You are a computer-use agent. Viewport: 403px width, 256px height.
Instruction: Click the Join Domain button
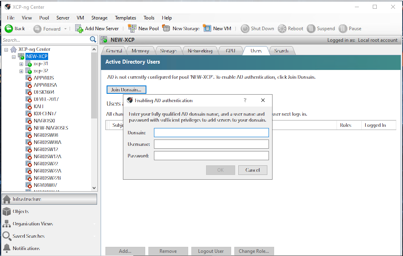click(x=127, y=90)
